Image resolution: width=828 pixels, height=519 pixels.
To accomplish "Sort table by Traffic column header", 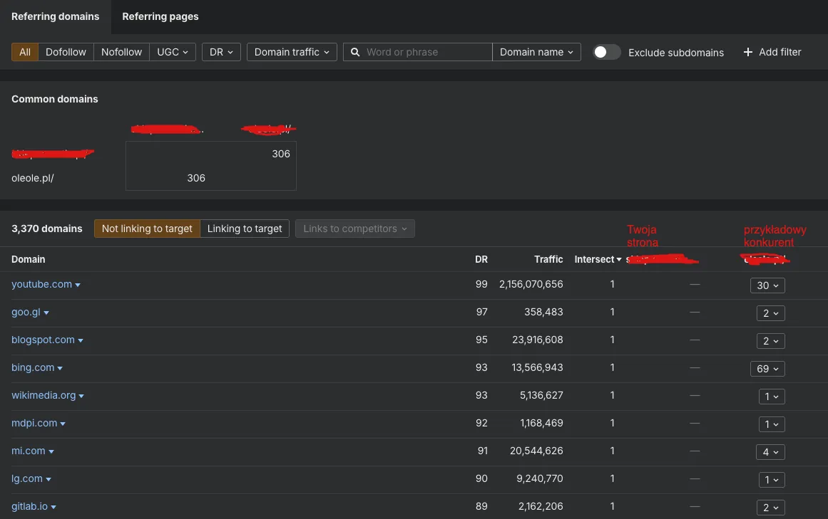I will 548,259.
